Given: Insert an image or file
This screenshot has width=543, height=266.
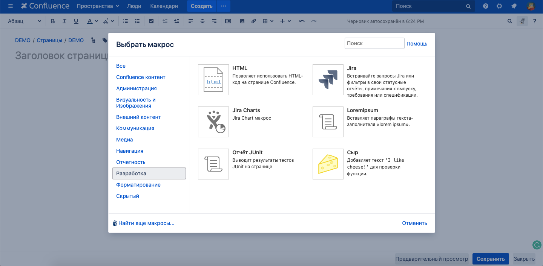Looking at the screenshot, I should tap(242, 21).
